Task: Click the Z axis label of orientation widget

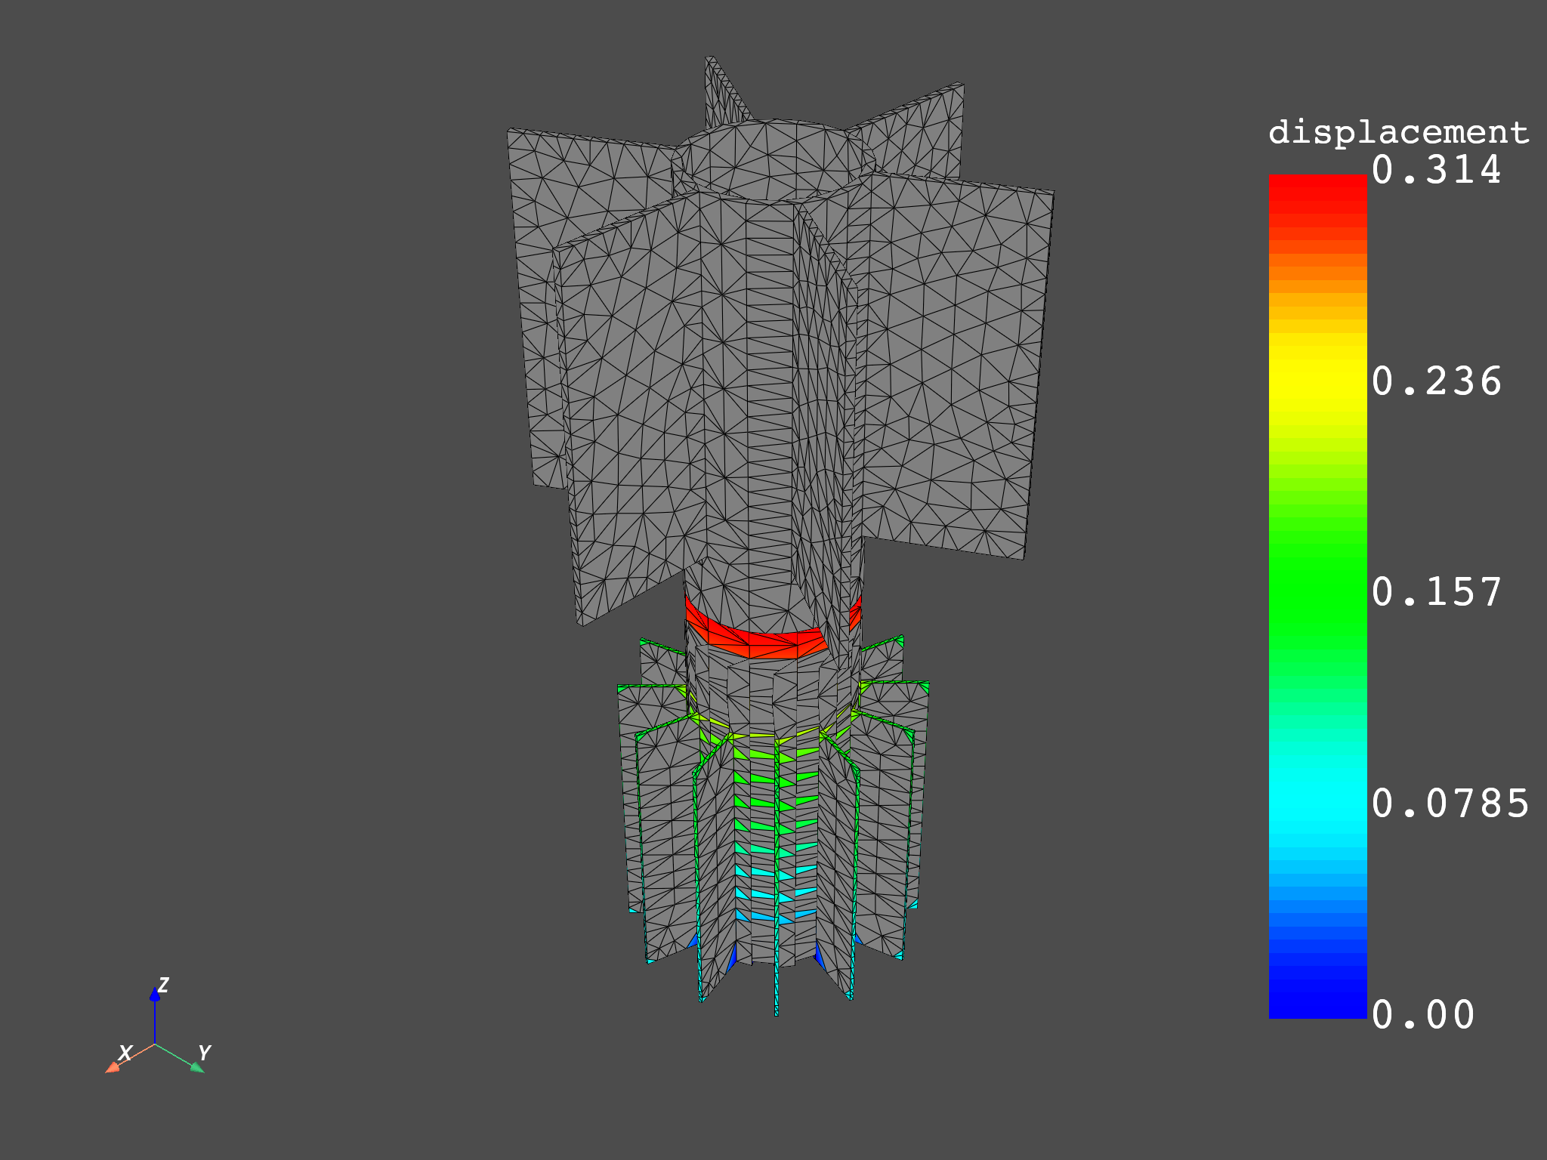Action: coord(163,985)
